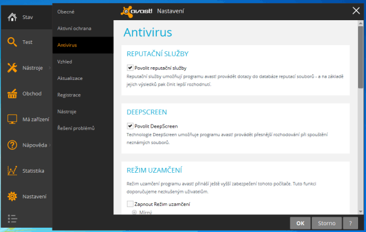
Task: Expand Nápověda submenu arrow in sidebar
Action: (x=50, y=145)
